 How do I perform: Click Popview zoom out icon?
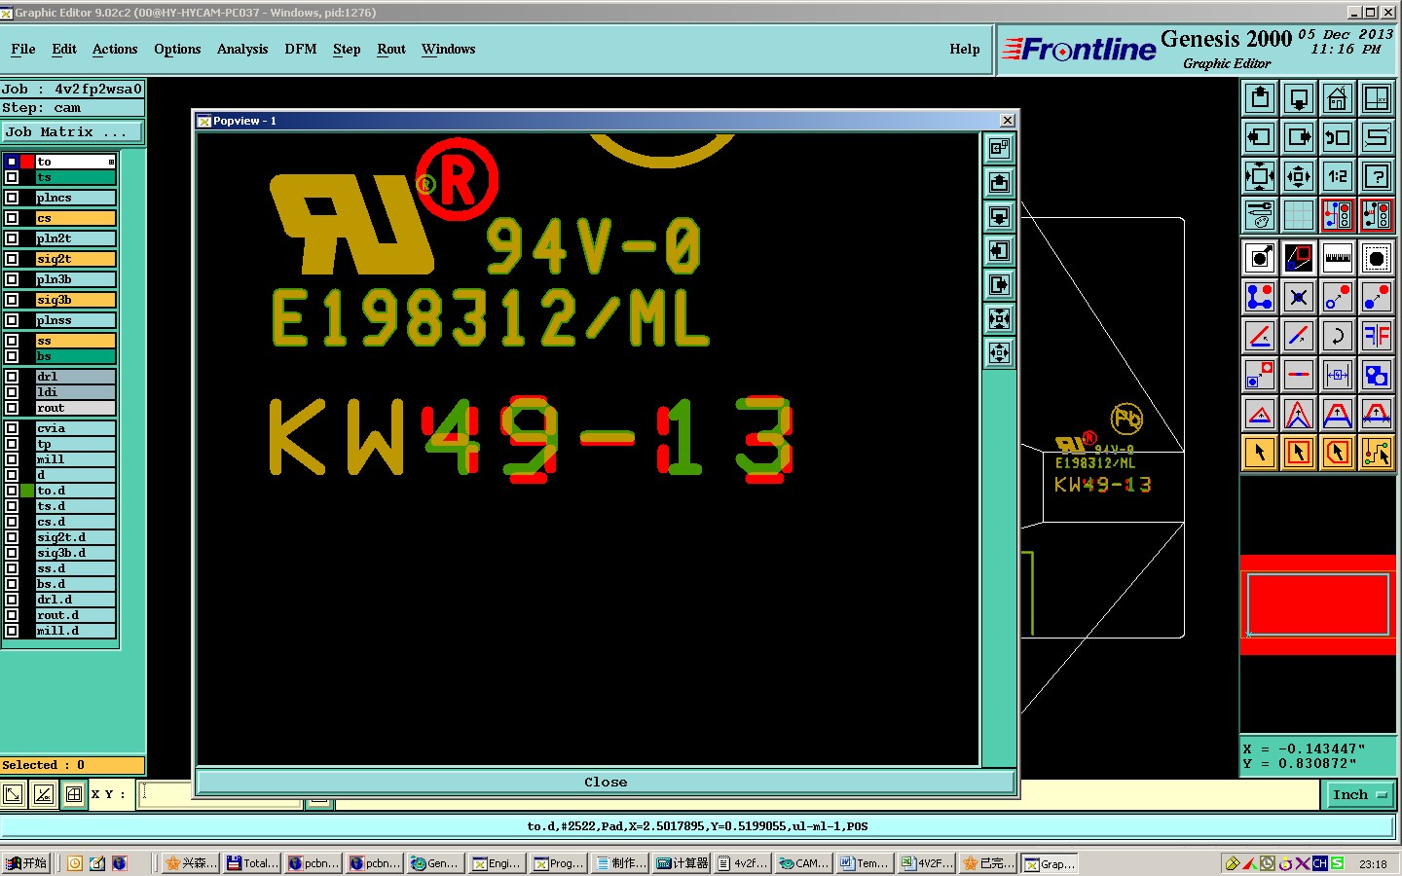999,352
